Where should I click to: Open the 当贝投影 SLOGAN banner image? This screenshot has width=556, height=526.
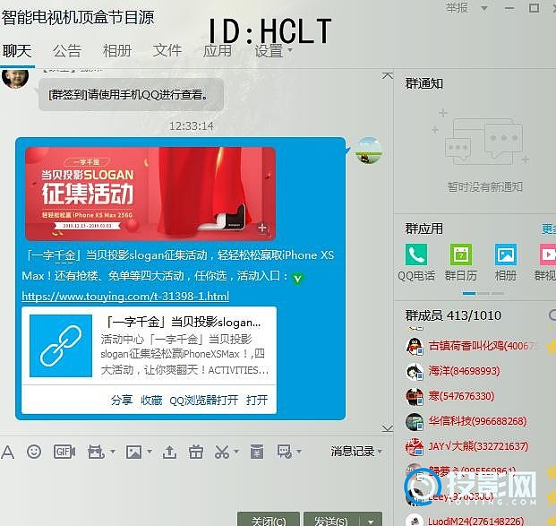point(150,194)
